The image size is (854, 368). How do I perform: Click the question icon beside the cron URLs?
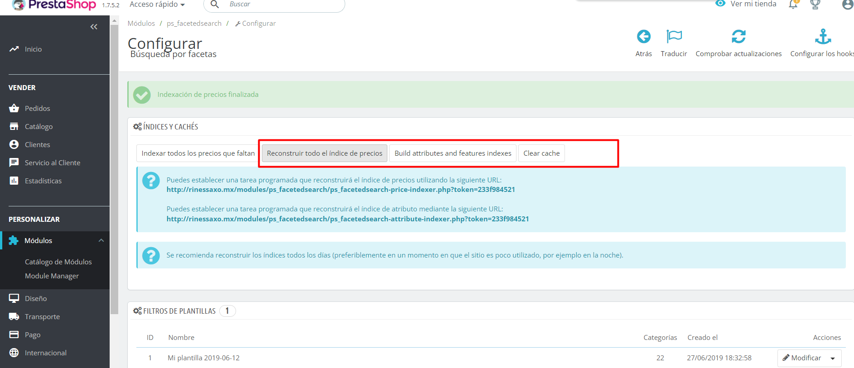151,181
